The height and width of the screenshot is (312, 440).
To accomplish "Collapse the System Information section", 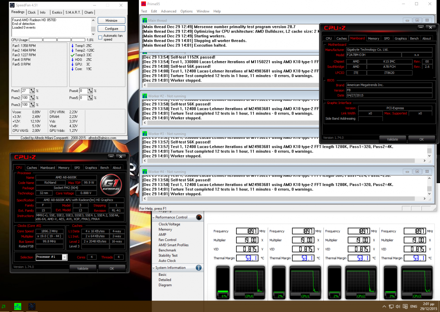I will click(x=154, y=268).
